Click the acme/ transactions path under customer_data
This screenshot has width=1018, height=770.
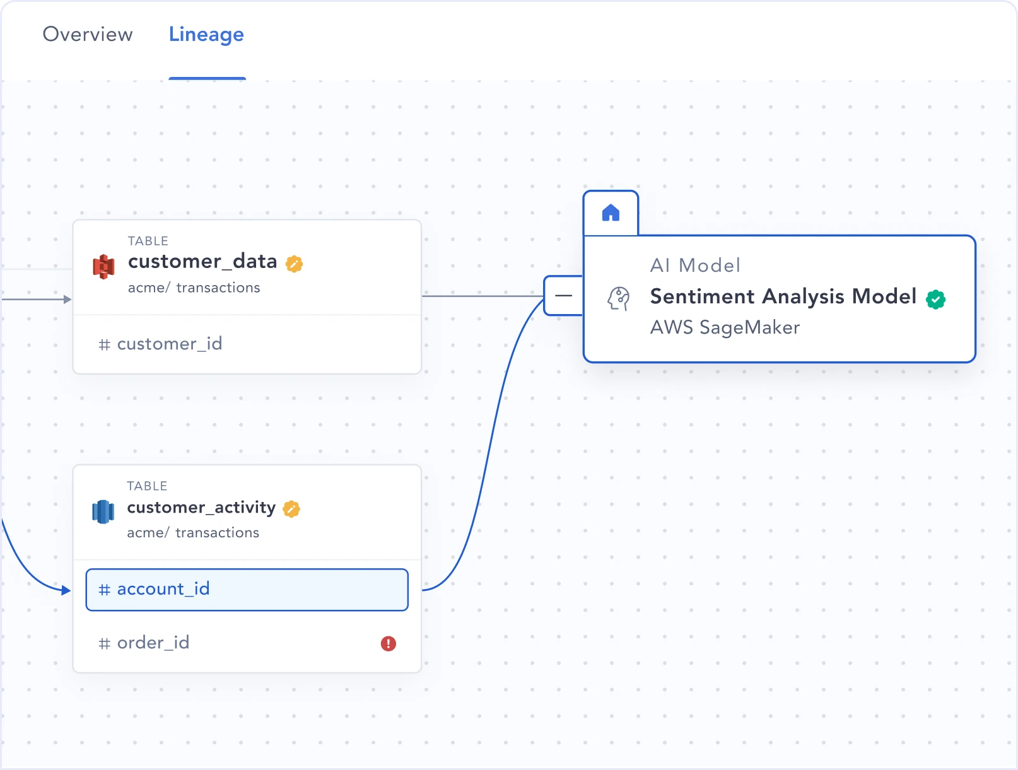point(194,288)
